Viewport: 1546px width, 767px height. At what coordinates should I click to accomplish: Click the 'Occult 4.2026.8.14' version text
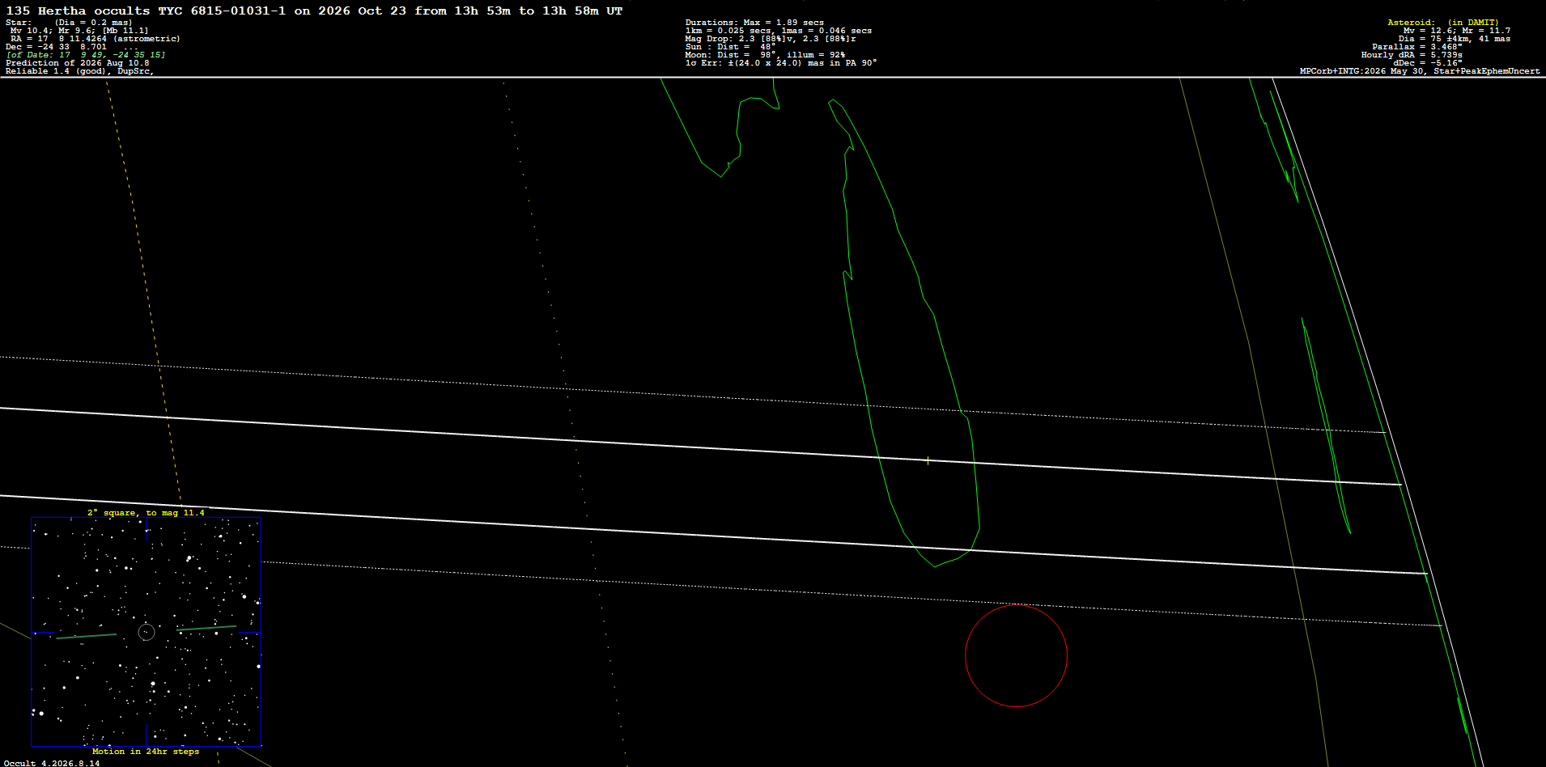53,763
